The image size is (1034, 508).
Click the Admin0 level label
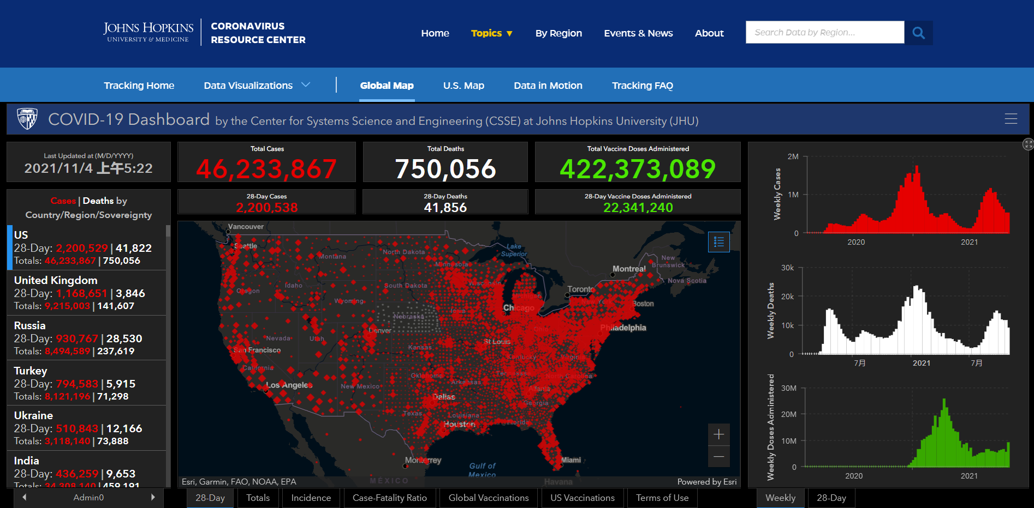click(x=88, y=497)
